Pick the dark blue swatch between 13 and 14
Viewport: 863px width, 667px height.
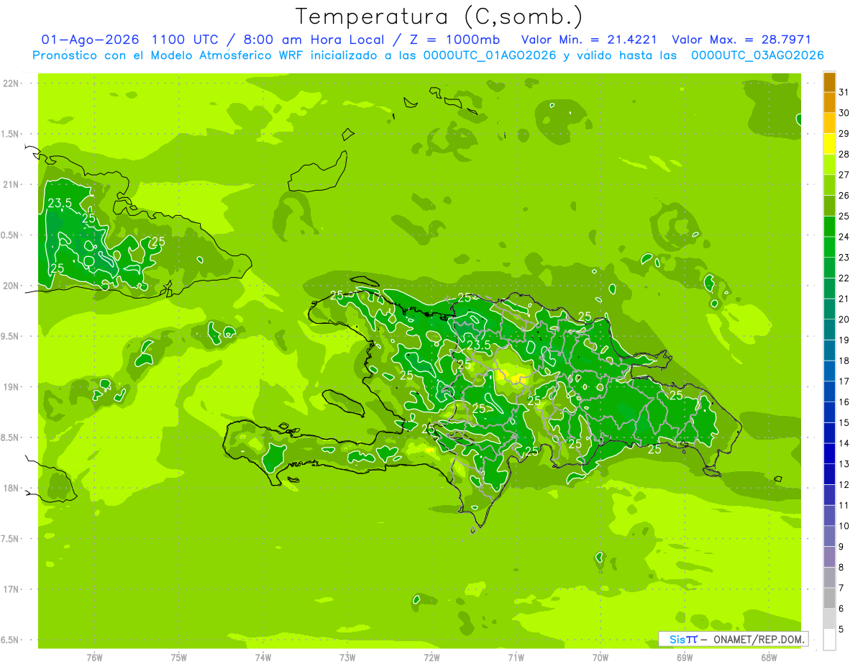tap(829, 454)
